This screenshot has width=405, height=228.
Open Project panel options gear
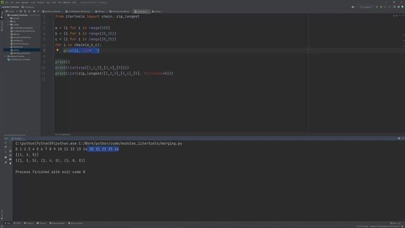point(34,11)
